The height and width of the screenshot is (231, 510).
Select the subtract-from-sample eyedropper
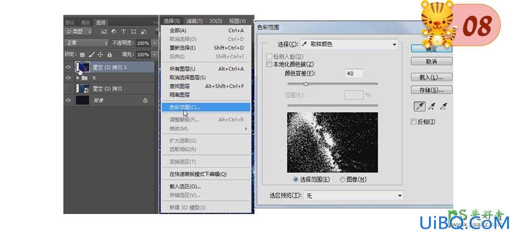tap(443, 106)
